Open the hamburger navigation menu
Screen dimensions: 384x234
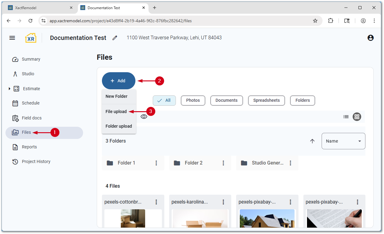(12, 38)
